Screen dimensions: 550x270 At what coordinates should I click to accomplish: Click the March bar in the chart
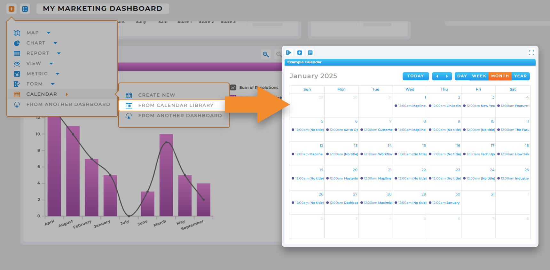pyautogui.click(x=166, y=175)
